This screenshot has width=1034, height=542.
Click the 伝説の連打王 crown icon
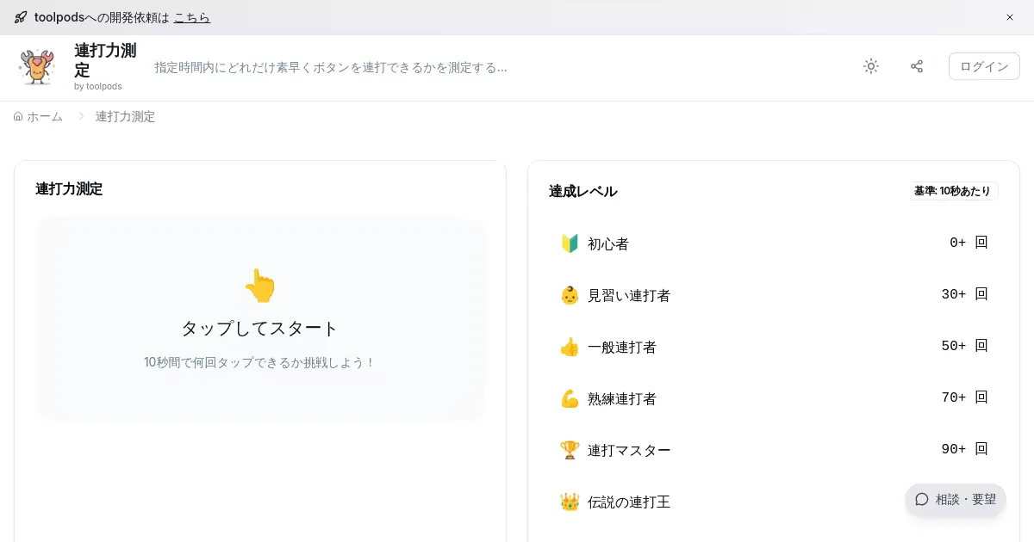(x=570, y=502)
